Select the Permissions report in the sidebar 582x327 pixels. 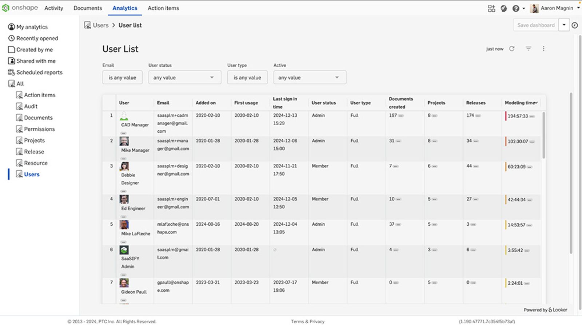coord(39,129)
